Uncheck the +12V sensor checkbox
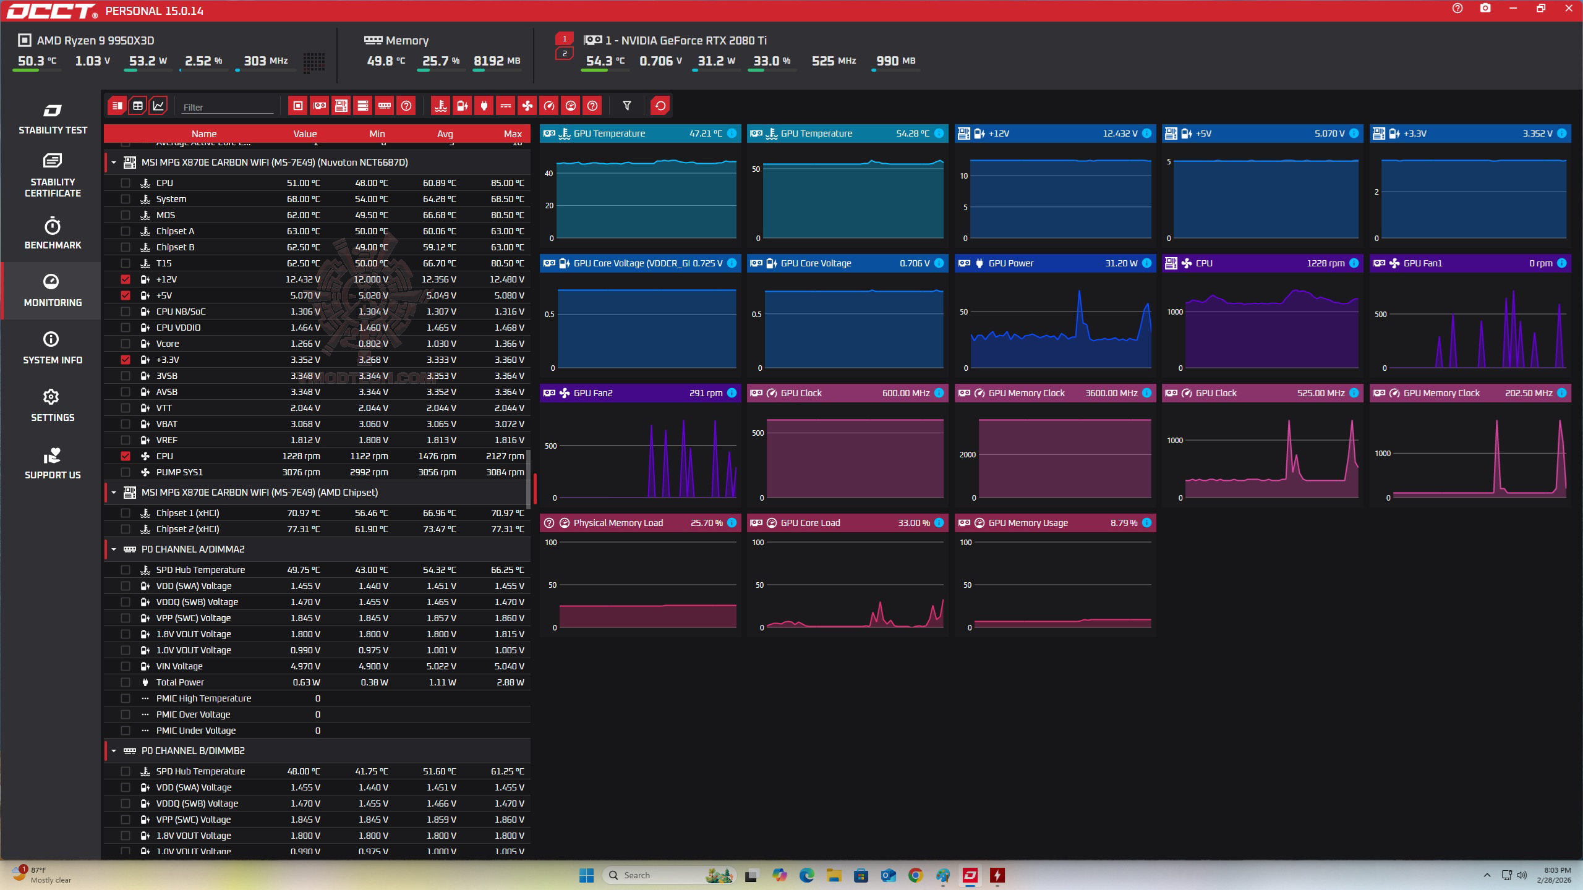The height and width of the screenshot is (890, 1583). pyautogui.click(x=126, y=279)
